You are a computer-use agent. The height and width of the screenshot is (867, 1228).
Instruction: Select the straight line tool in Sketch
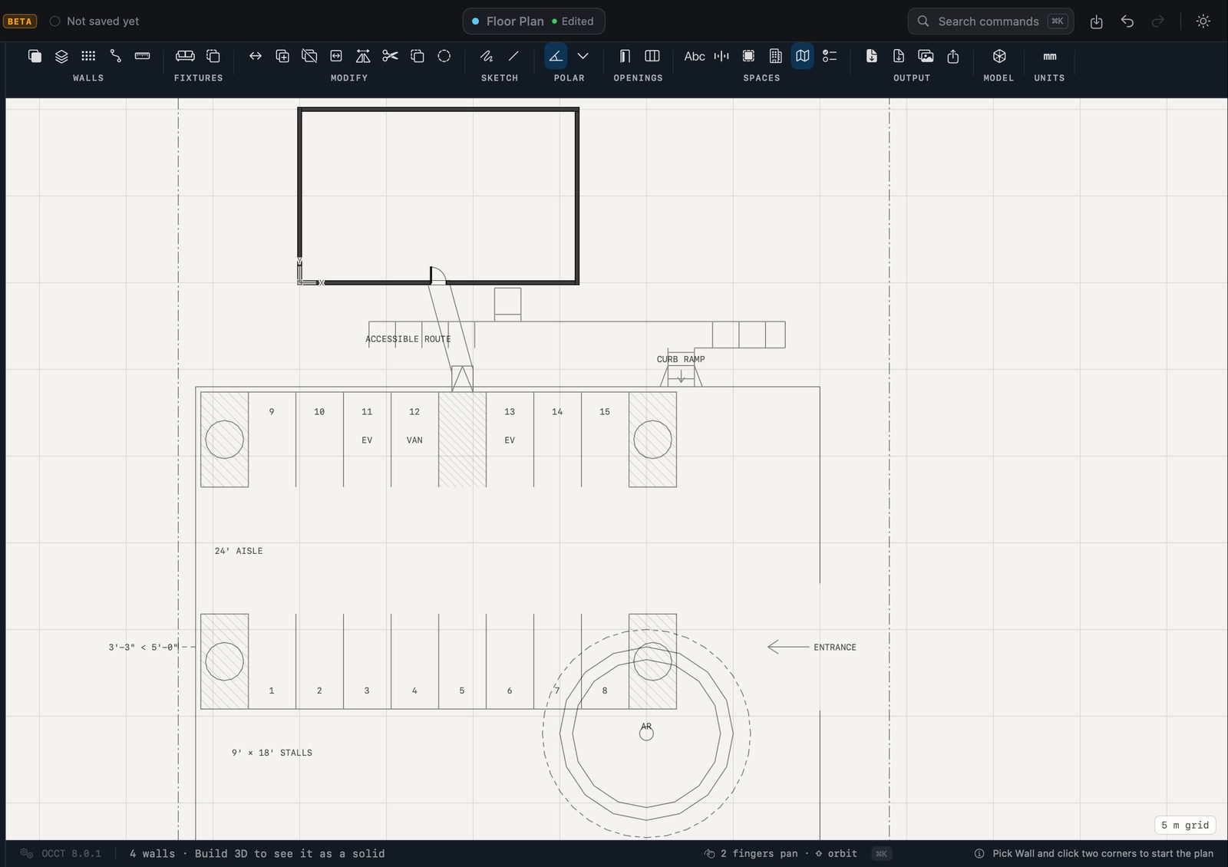pyautogui.click(x=513, y=56)
